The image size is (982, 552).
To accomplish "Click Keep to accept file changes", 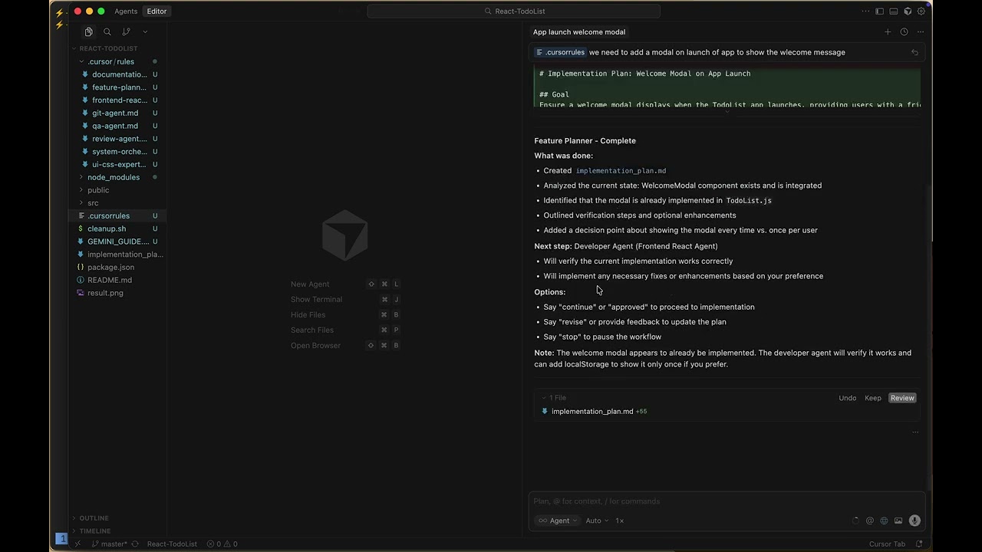I will [x=873, y=398].
